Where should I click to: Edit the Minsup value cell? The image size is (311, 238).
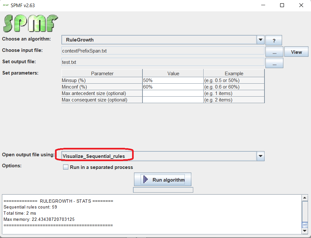click(x=173, y=80)
